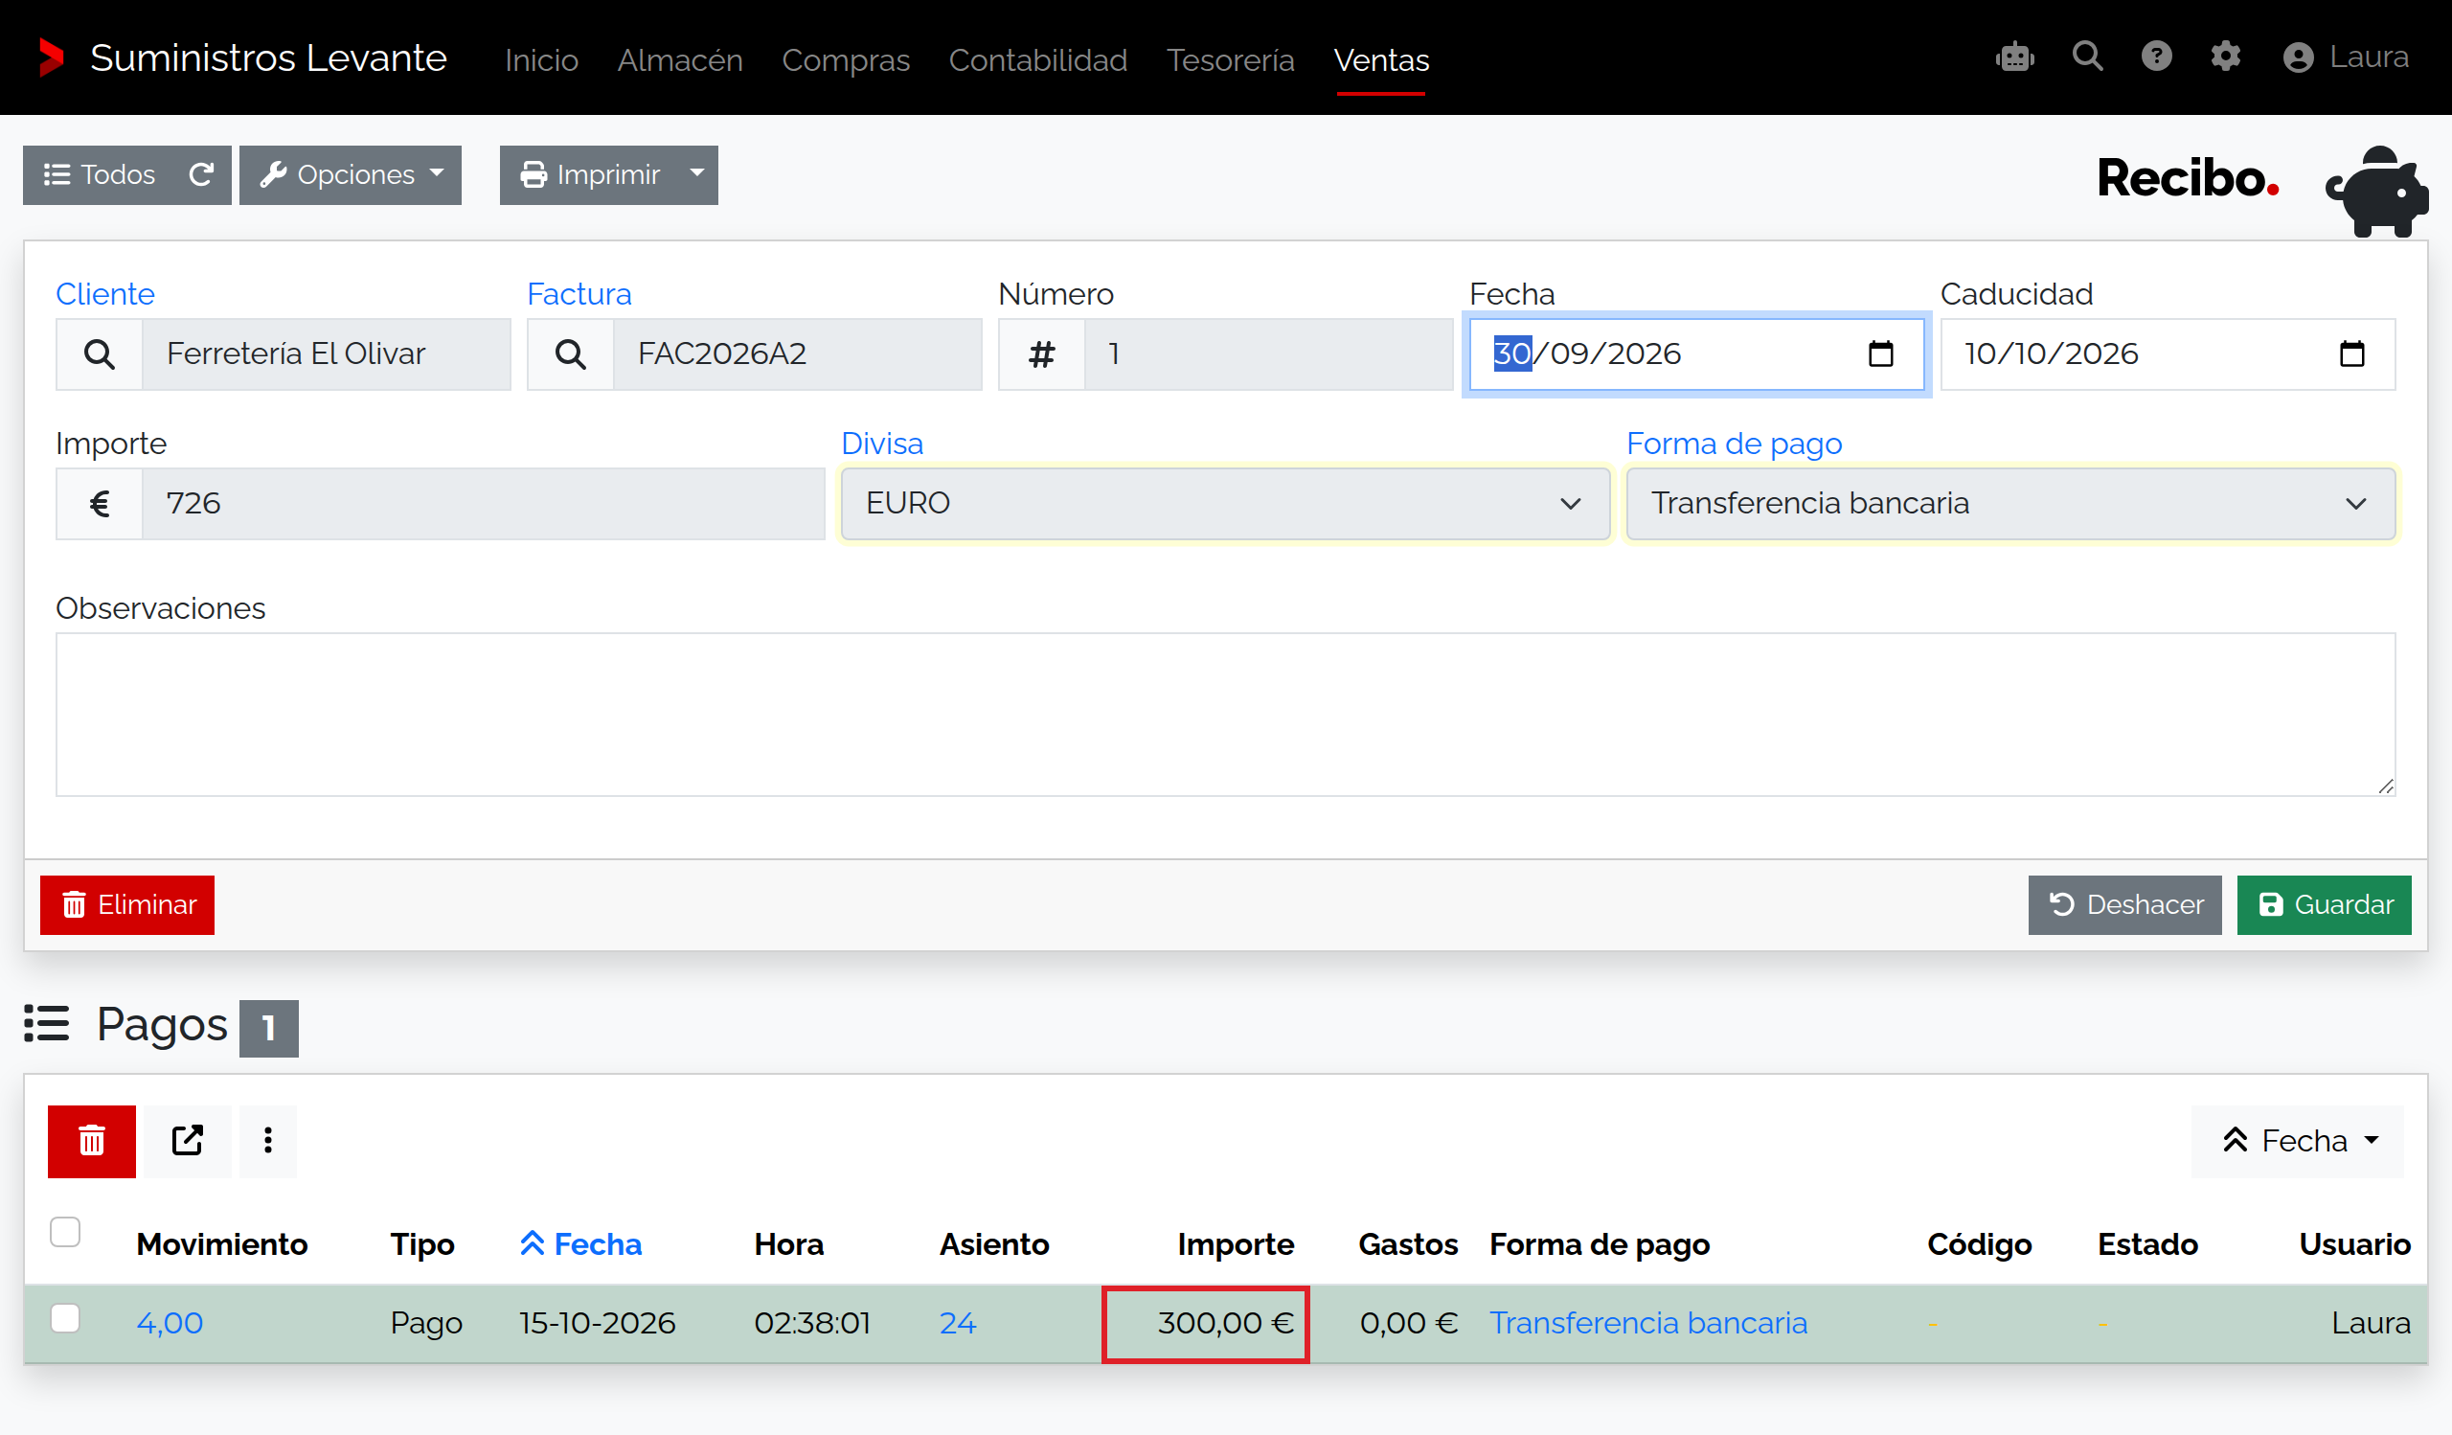The image size is (2452, 1435).
Task: Open the help question mark icon
Action: [2156, 57]
